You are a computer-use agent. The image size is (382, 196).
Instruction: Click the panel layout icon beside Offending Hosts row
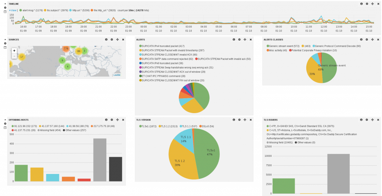pyautogui.click(x=5, y=128)
